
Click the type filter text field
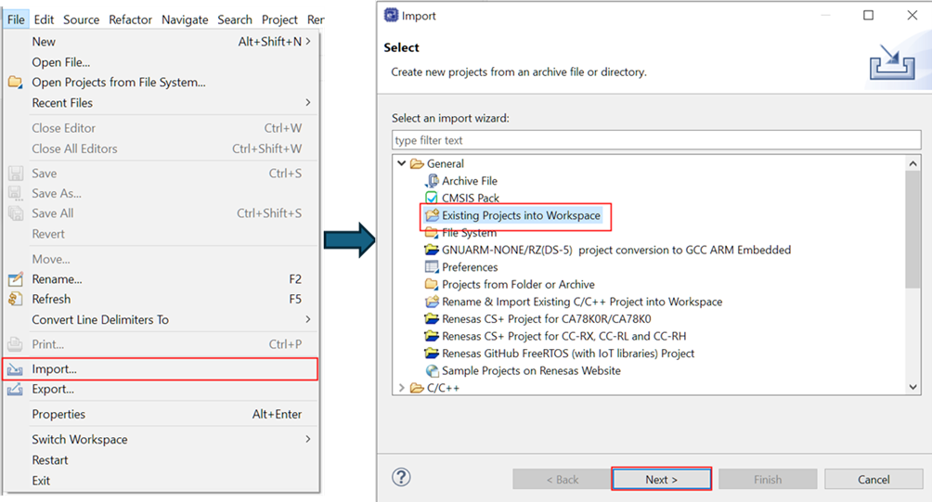pyautogui.click(x=656, y=140)
